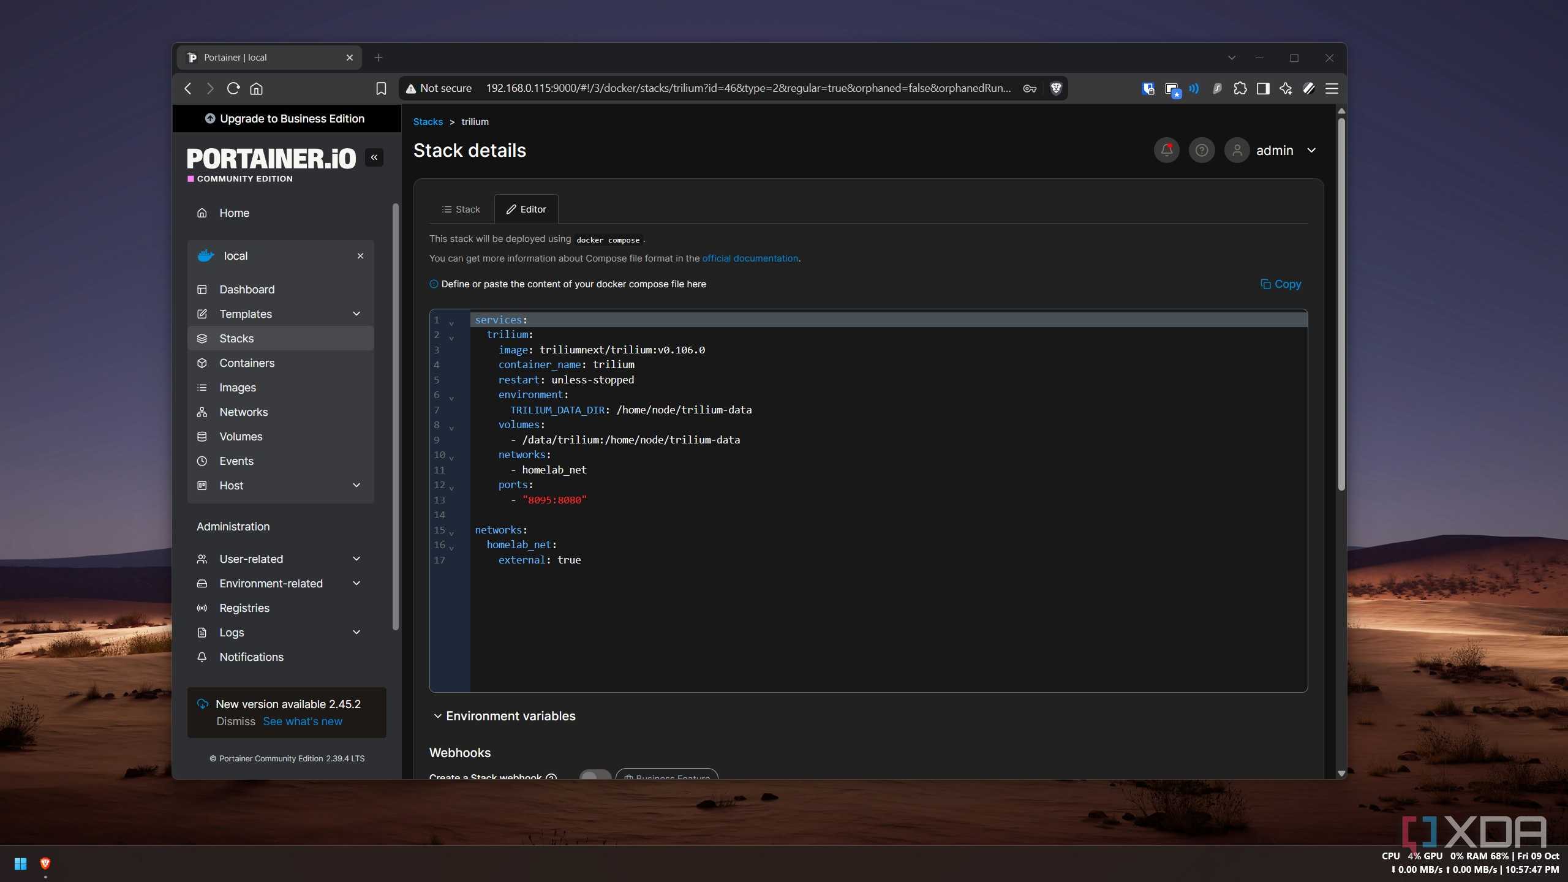Expand the Logs submenu chevron

(x=356, y=632)
